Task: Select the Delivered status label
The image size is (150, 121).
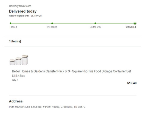Action: pos(131,27)
